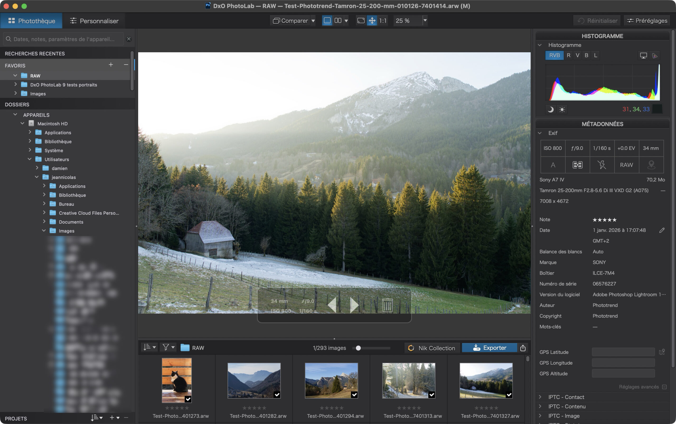
Task: Click next image arrow in overlay
Action: (x=354, y=305)
